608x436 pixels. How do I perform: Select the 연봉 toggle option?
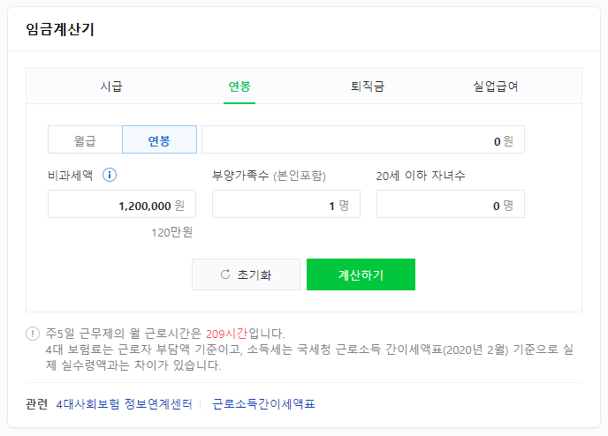click(x=159, y=139)
